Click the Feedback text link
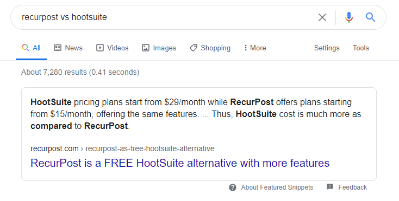The height and width of the screenshot is (201, 399). (x=353, y=187)
